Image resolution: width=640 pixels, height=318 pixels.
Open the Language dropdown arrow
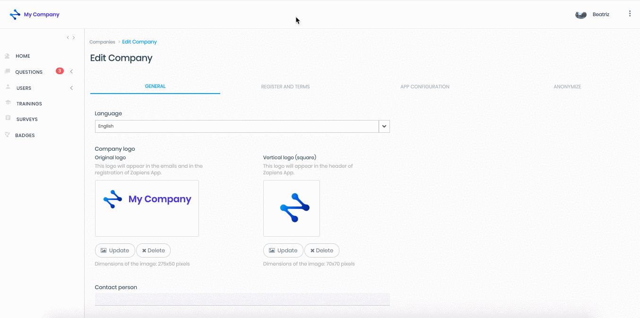[384, 126]
